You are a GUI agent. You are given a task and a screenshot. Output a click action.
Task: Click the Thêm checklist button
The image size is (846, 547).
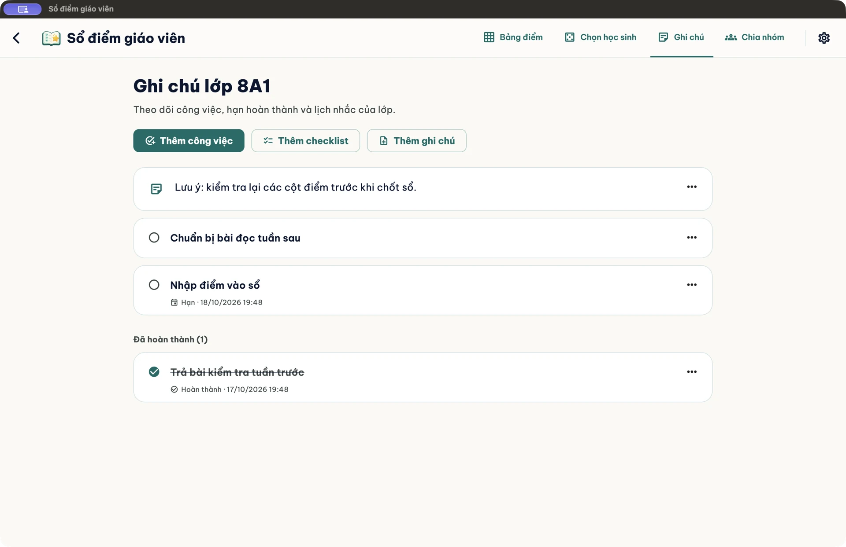coord(306,141)
